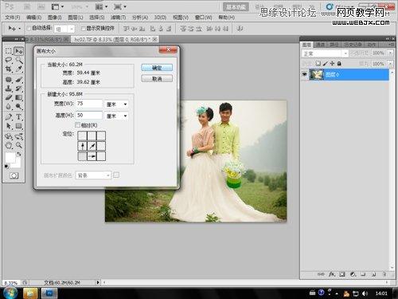This screenshot has height=299, width=398.
Task: Switch to the History panel tab
Action: click(353, 45)
